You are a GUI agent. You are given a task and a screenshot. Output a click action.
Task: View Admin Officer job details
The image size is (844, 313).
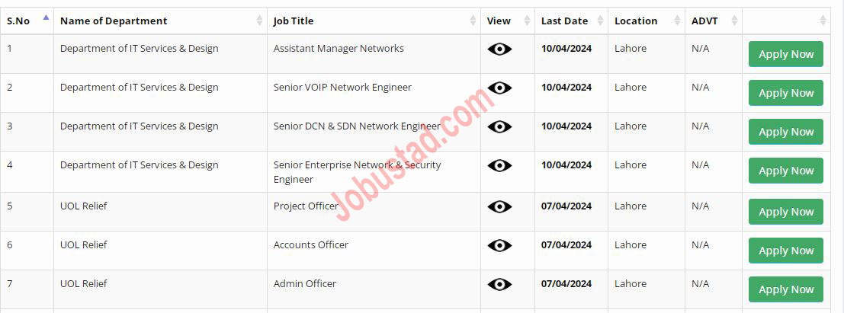pyautogui.click(x=499, y=284)
